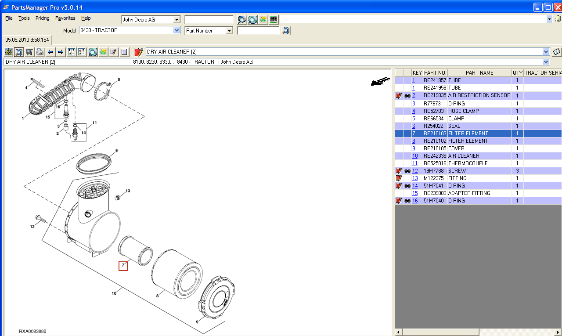Click the printer icon in the toolbar
562x336 pixels.
[x=40, y=52]
